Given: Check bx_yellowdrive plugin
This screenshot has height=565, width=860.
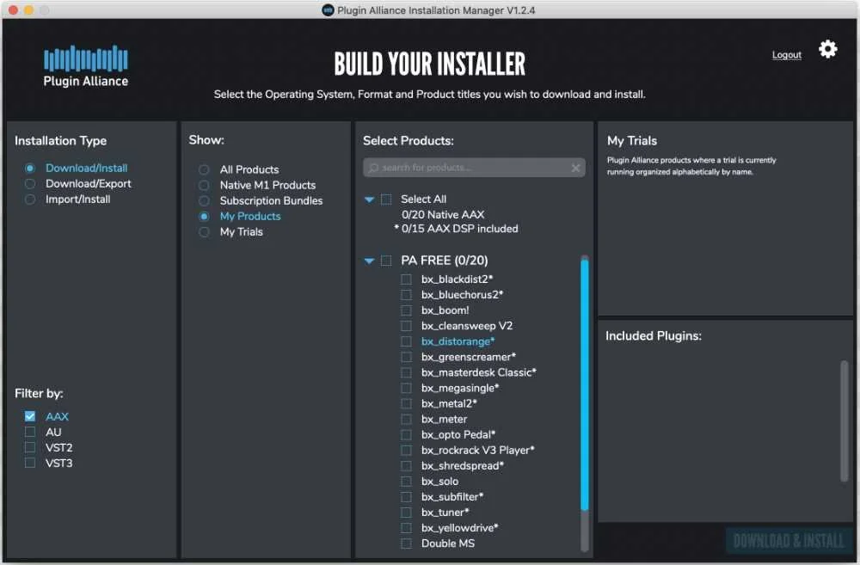Looking at the screenshot, I should [407, 528].
